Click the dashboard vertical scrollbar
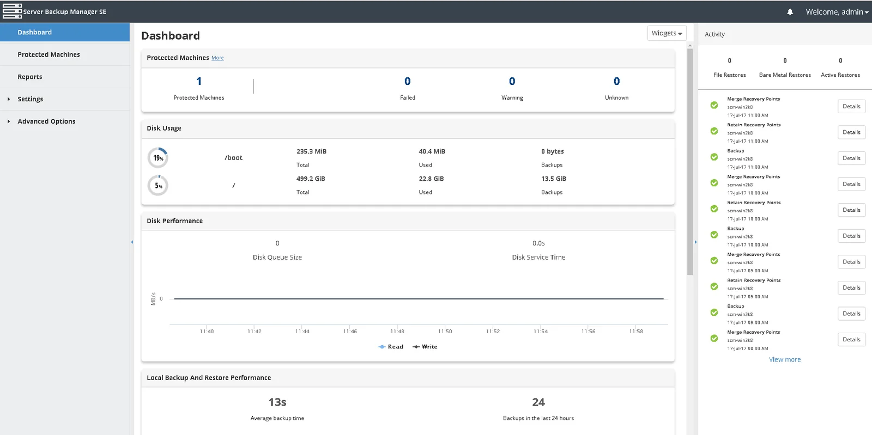 click(x=690, y=162)
